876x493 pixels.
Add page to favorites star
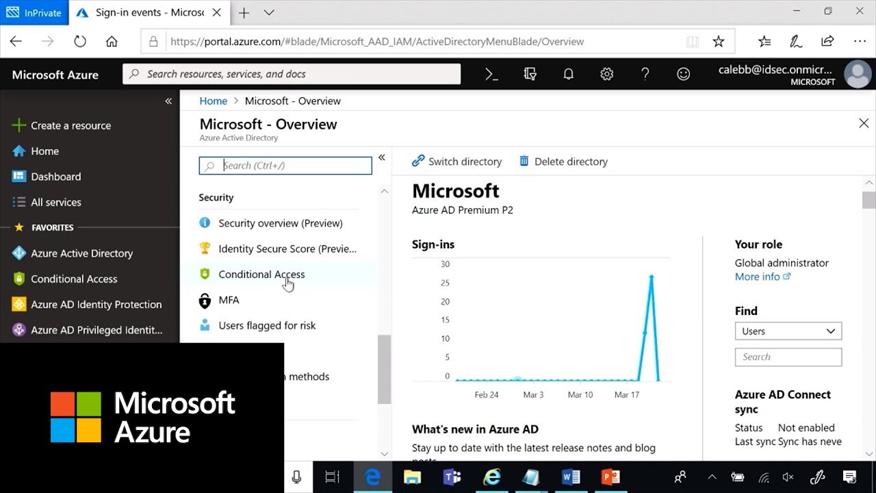[x=719, y=42]
